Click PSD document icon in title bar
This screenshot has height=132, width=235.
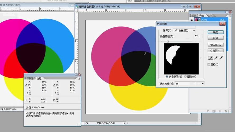(77, 6)
